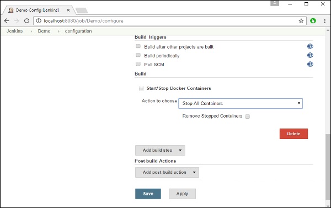Expand the Add build step menu

pyautogui.click(x=160, y=151)
